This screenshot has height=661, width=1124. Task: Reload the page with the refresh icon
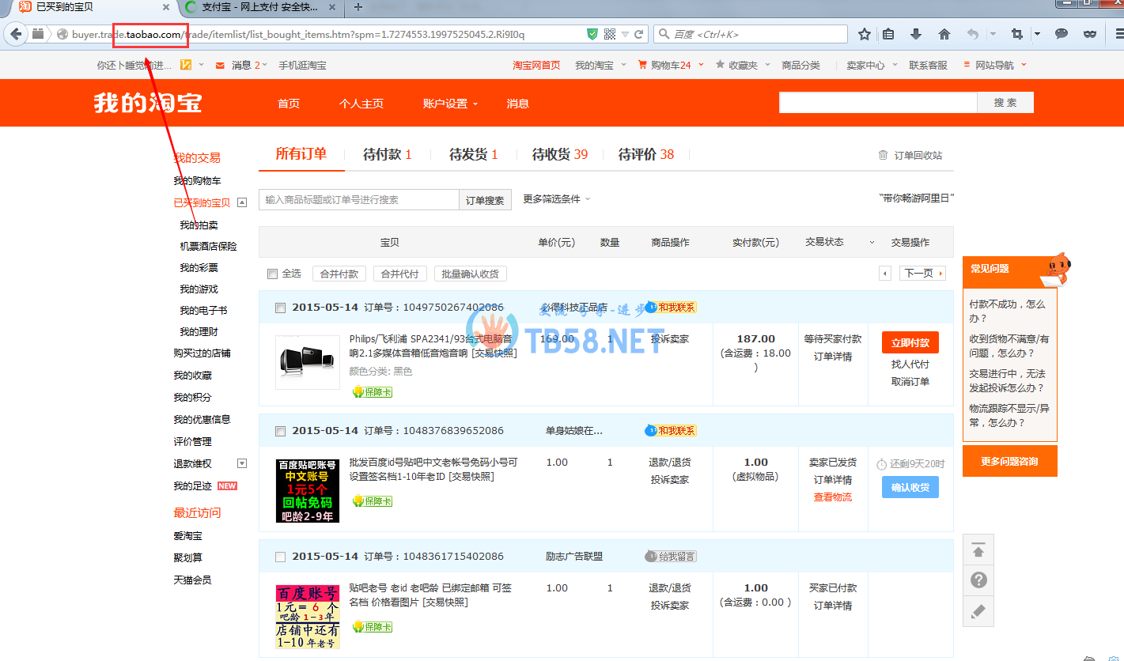pos(639,34)
